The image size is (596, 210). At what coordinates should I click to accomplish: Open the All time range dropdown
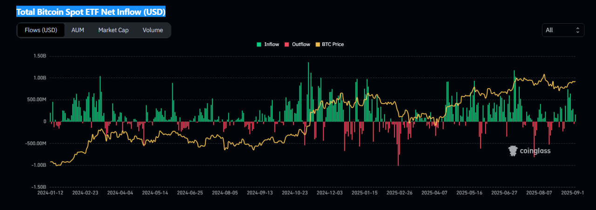tap(563, 30)
